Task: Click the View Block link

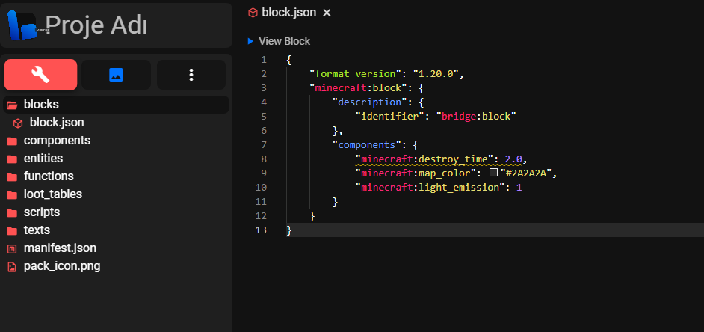Action: 284,41
